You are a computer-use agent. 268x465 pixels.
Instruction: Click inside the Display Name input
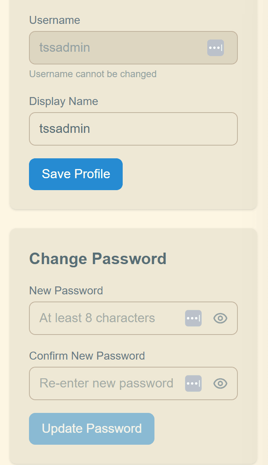point(119,129)
